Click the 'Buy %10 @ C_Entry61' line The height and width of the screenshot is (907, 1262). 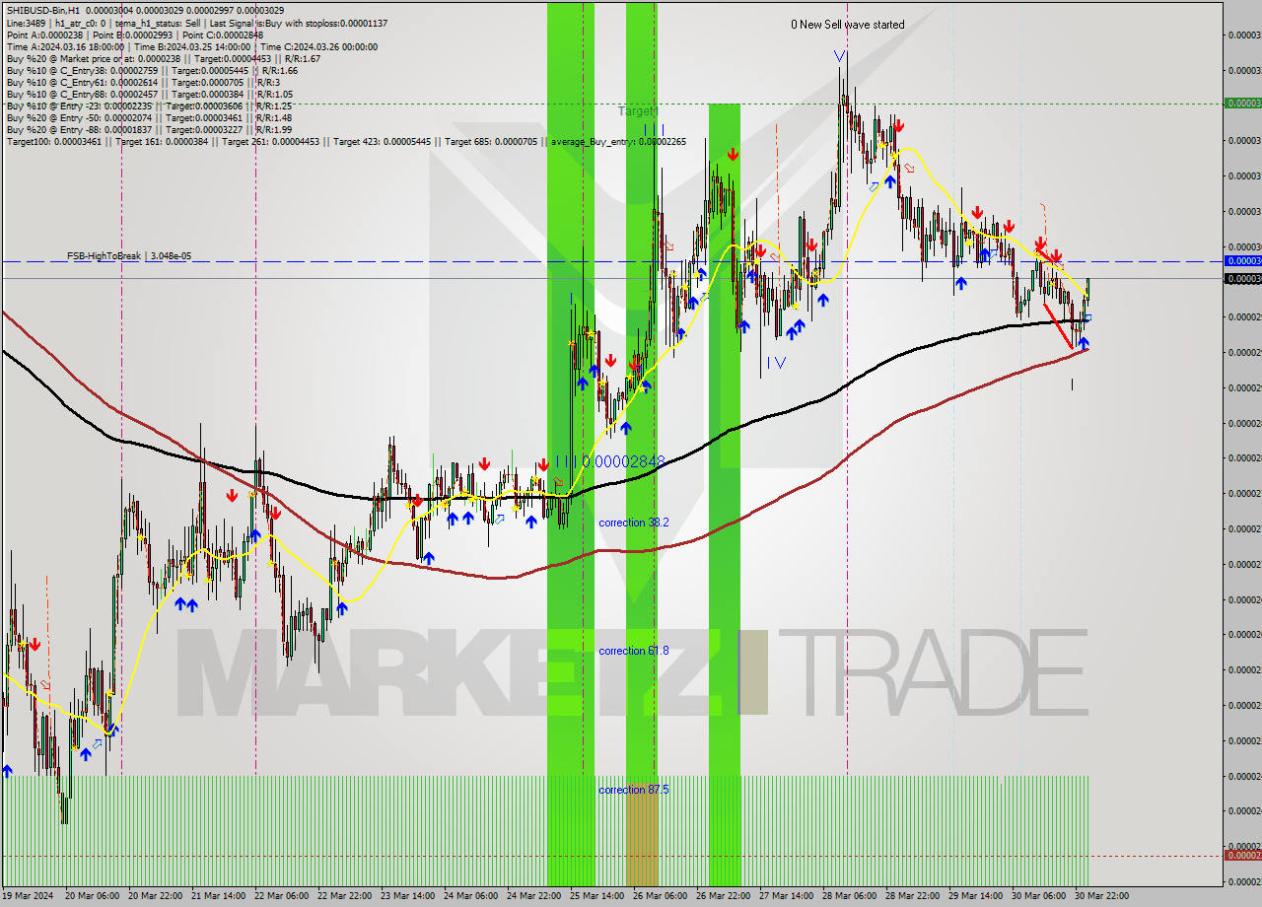click(x=144, y=82)
